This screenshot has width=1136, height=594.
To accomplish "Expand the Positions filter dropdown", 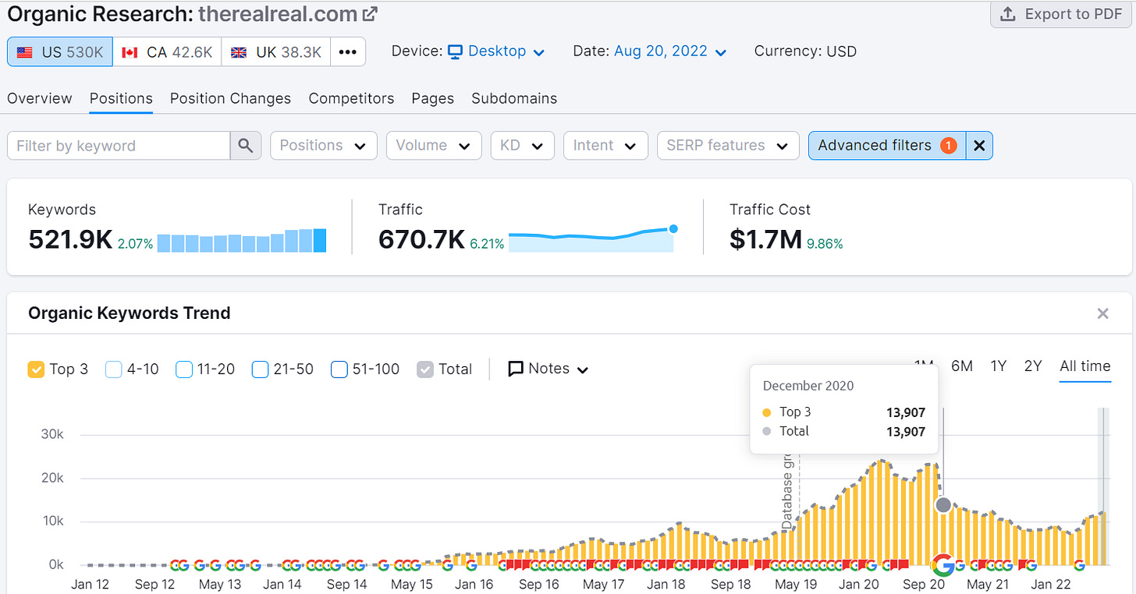I will click(x=324, y=145).
